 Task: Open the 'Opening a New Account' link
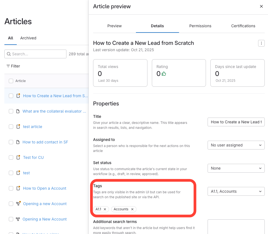click(44, 219)
